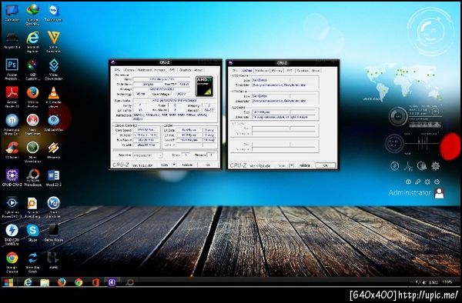Launch Internet Download Manager from desktop
The image size is (462, 303).
click(32, 14)
